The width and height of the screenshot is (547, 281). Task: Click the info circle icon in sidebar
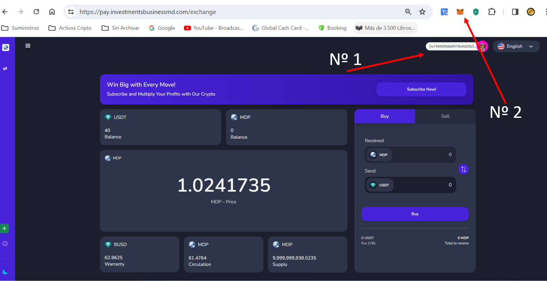point(5,244)
